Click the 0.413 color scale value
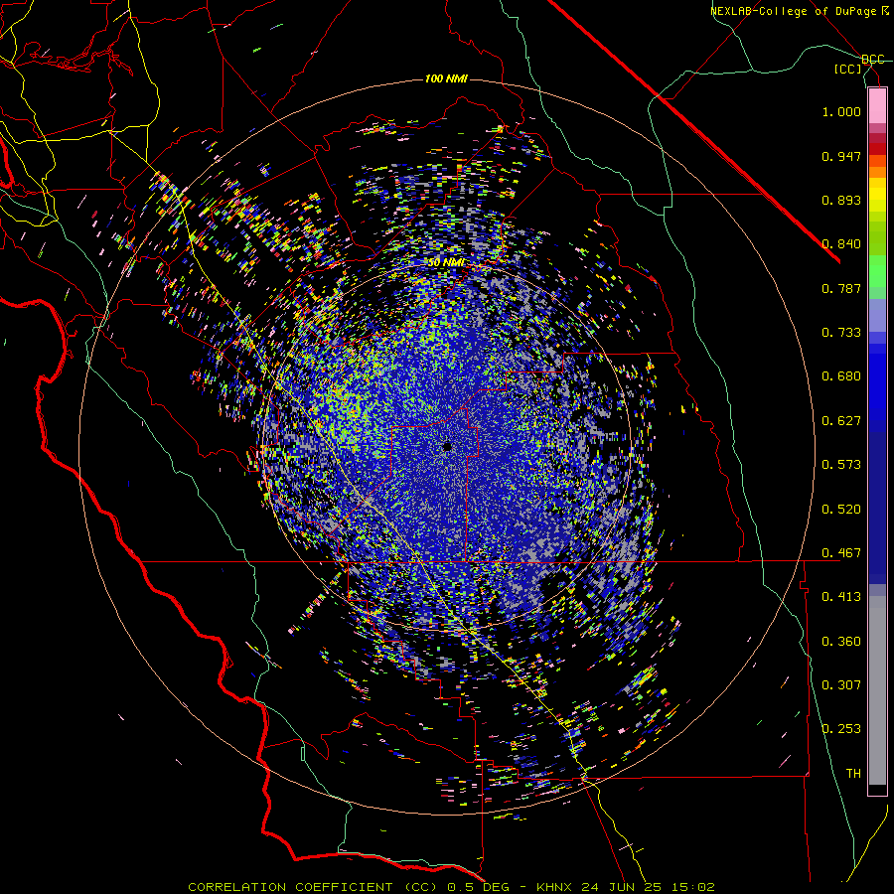Screen dimensions: 894x894 841,597
